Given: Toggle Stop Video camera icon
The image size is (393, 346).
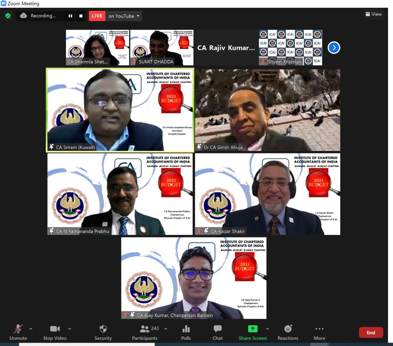Looking at the screenshot, I should pyautogui.click(x=55, y=328).
